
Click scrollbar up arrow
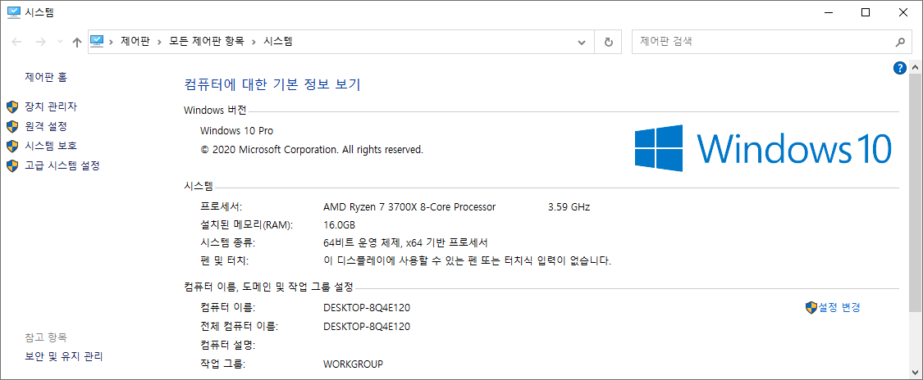tap(916, 68)
